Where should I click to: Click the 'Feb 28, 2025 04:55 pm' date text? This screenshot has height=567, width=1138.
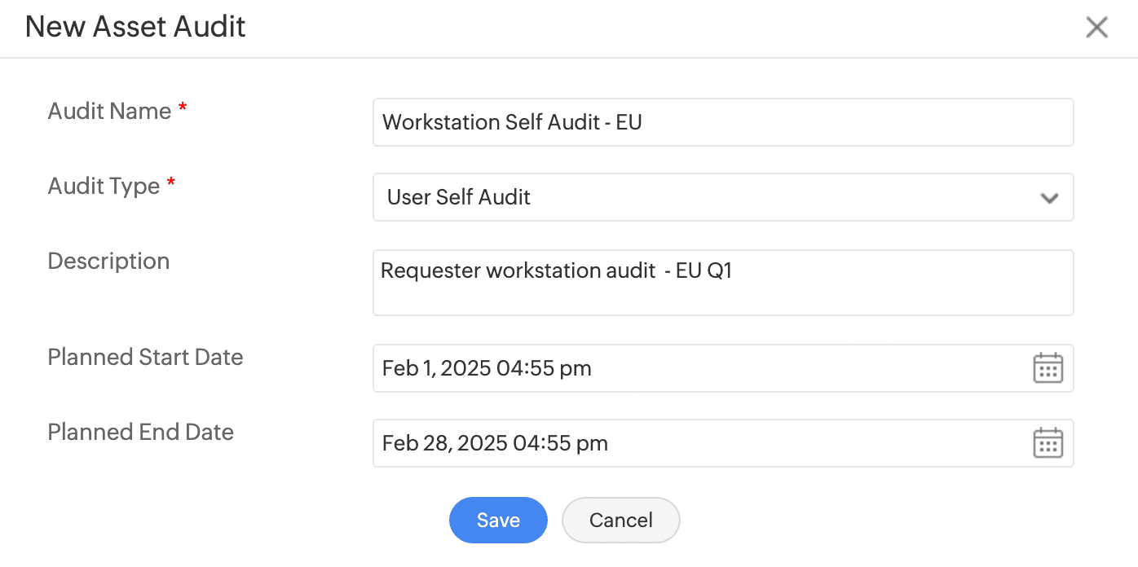click(x=495, y=443)
